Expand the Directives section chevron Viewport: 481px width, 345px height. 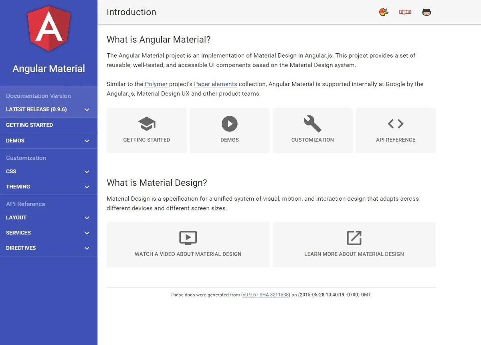click(87, 248)
